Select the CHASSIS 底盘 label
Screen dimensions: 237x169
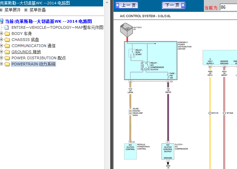pyautogui.click(x=25, y=40)
